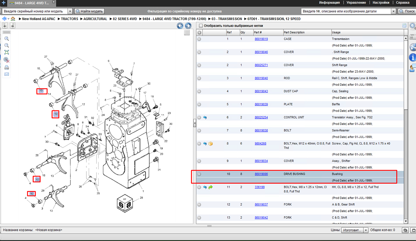
Task: Open the user chat icon in right sidebar
Action: tap(413, 68)
